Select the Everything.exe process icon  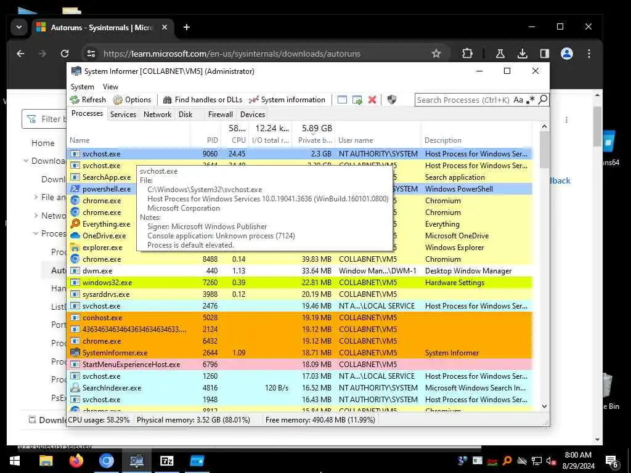coord(75,224)
